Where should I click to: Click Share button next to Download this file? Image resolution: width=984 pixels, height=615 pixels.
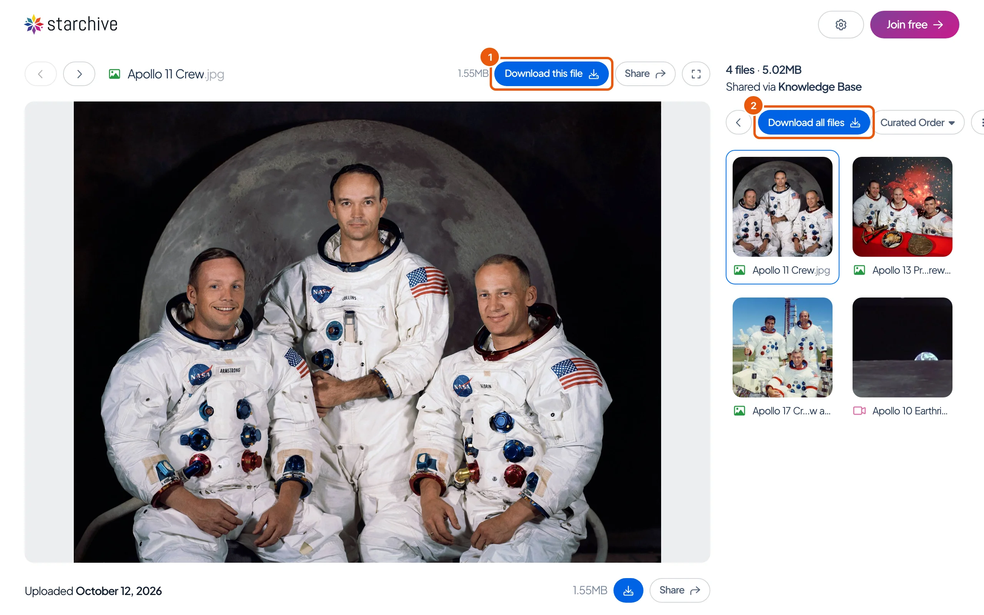tap(645, 74)
